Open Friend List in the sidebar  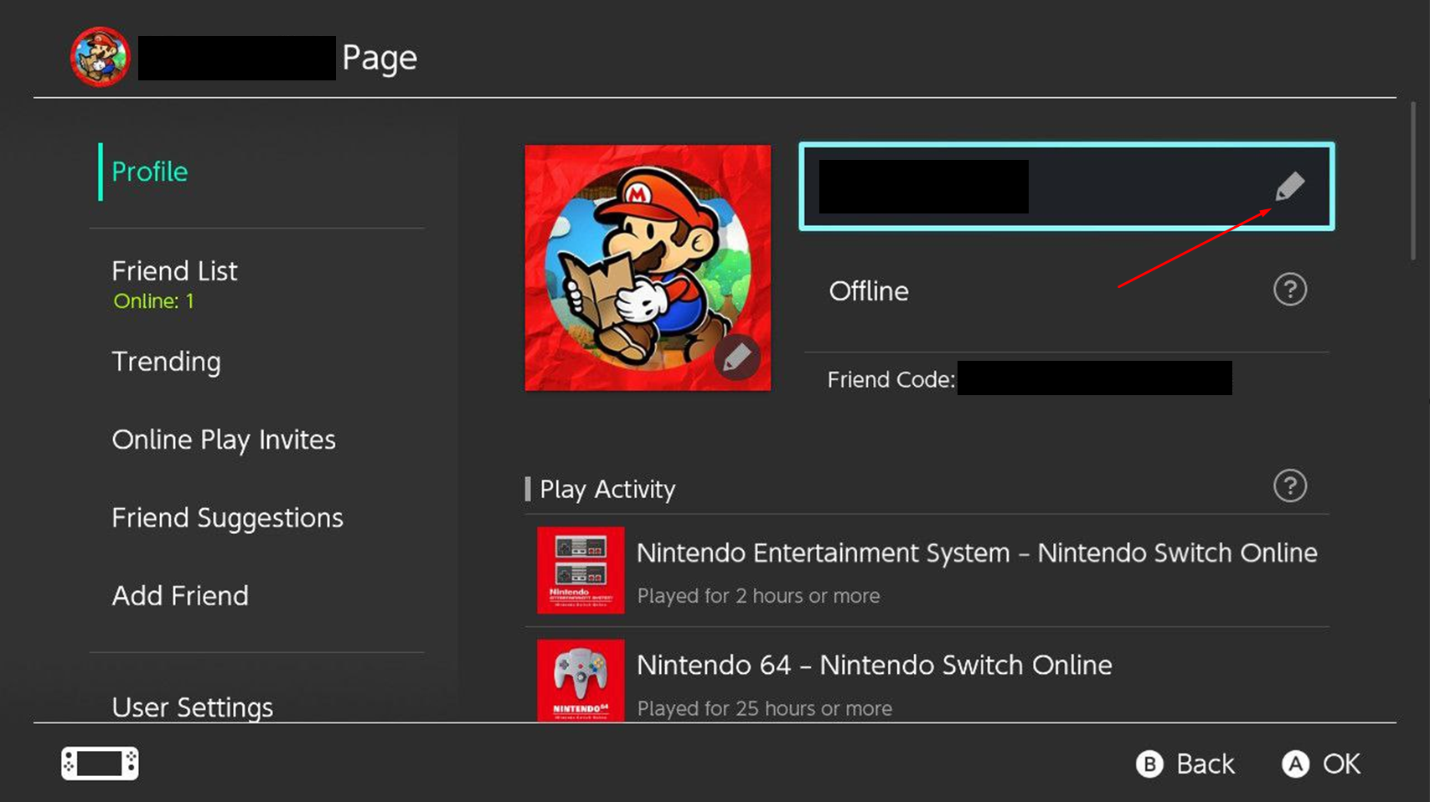pyautogui.click(x=174, y=271)
